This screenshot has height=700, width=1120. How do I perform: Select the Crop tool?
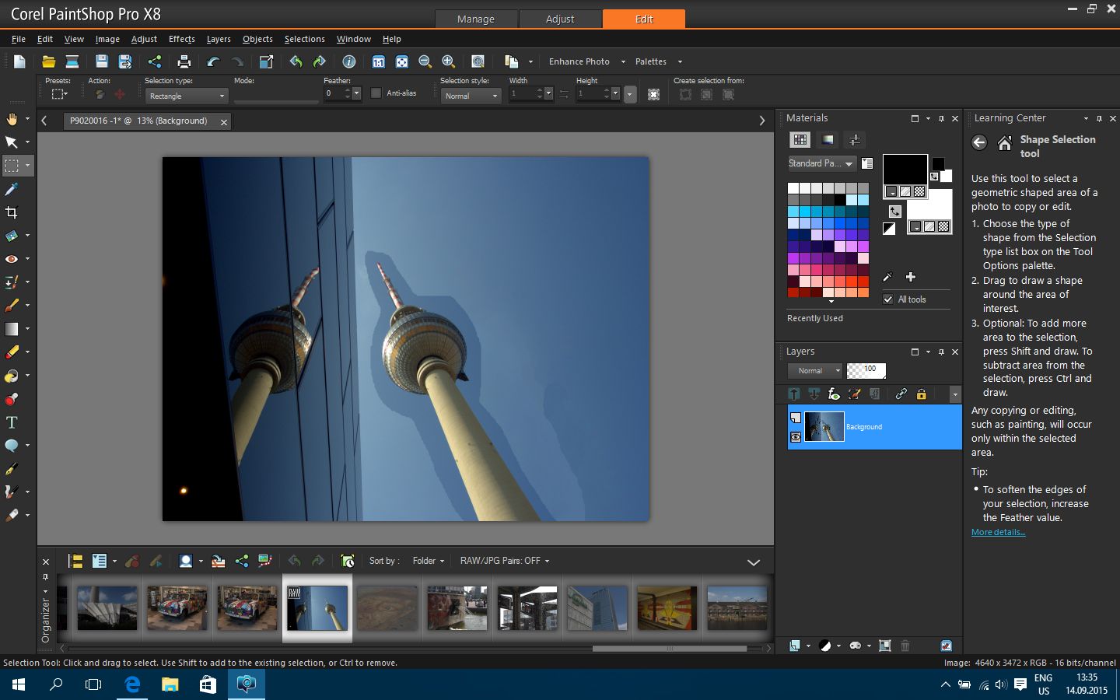pyautogui.click(x=12, y=212)
